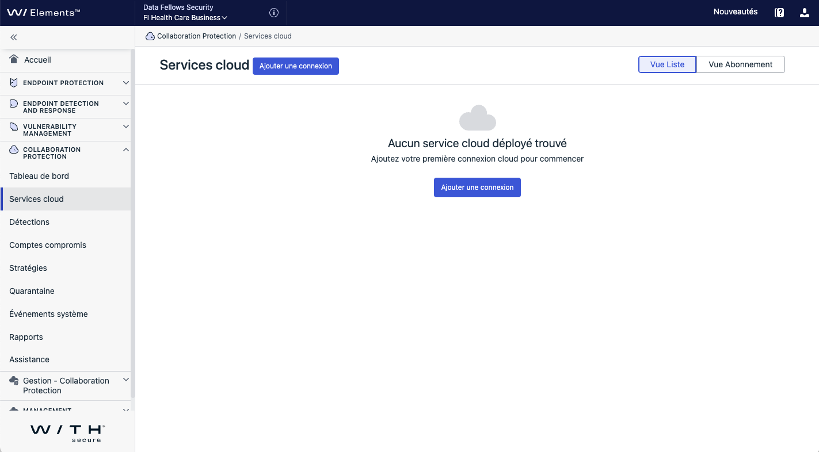The height and width of the screenshot is (452, 819).
Task: Click Ajouter une connexion beside page title
Action: pyautogui.click(x=295, y=66)
